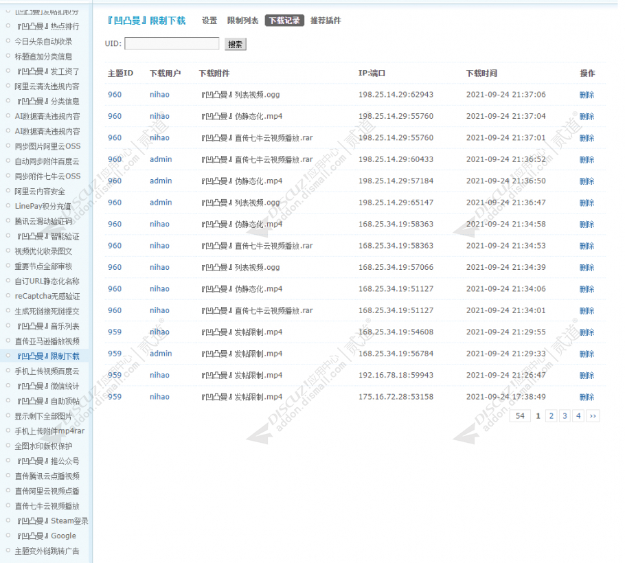This screenshot has width=625, height=563.
Task: Open 『凹凸曼』分类信息 sidebar item
Action: coord(47,101)
